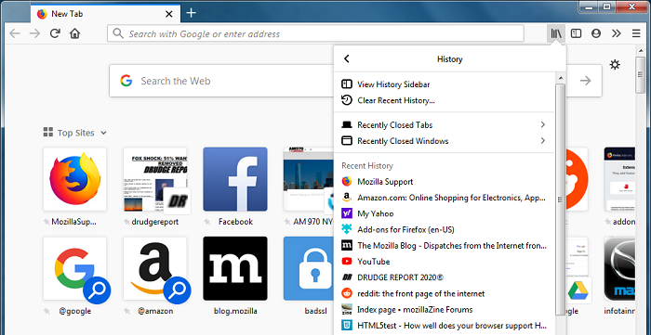
Task: Open new tab page settings gear
Action: point(615,65)
